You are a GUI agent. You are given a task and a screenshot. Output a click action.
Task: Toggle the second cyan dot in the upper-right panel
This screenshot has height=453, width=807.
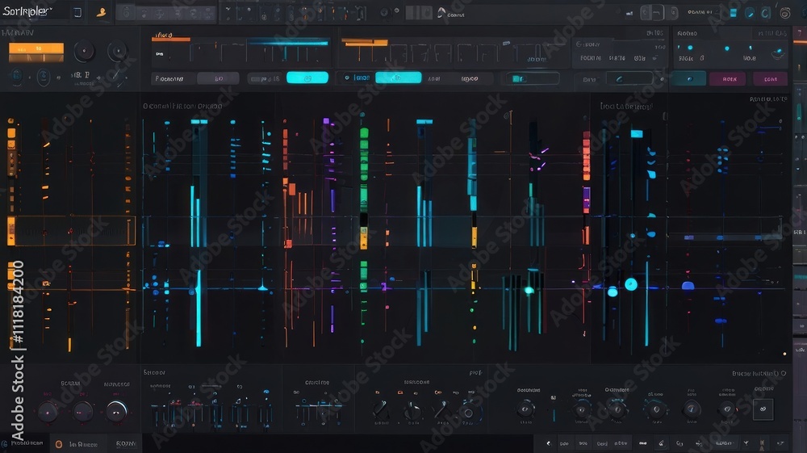[x=727, y=48]
